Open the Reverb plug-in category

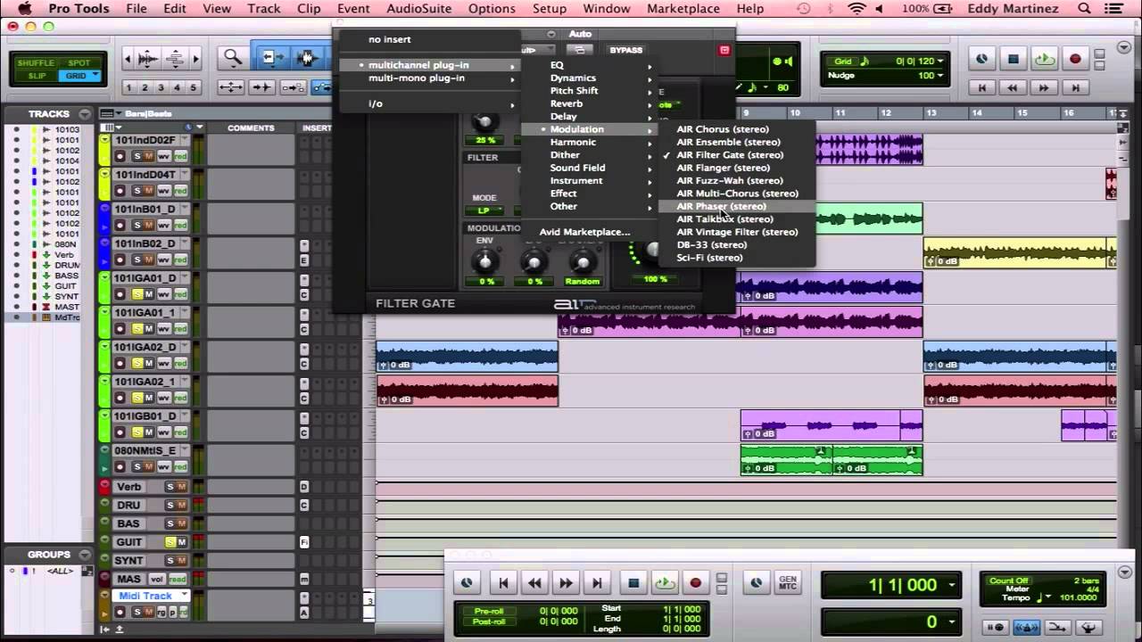(x=591, y=103)
